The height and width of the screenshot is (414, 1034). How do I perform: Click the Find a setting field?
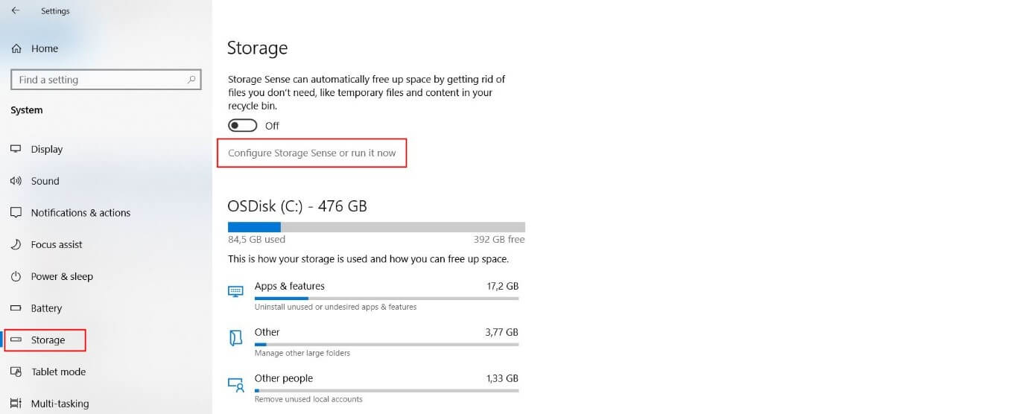97,80
